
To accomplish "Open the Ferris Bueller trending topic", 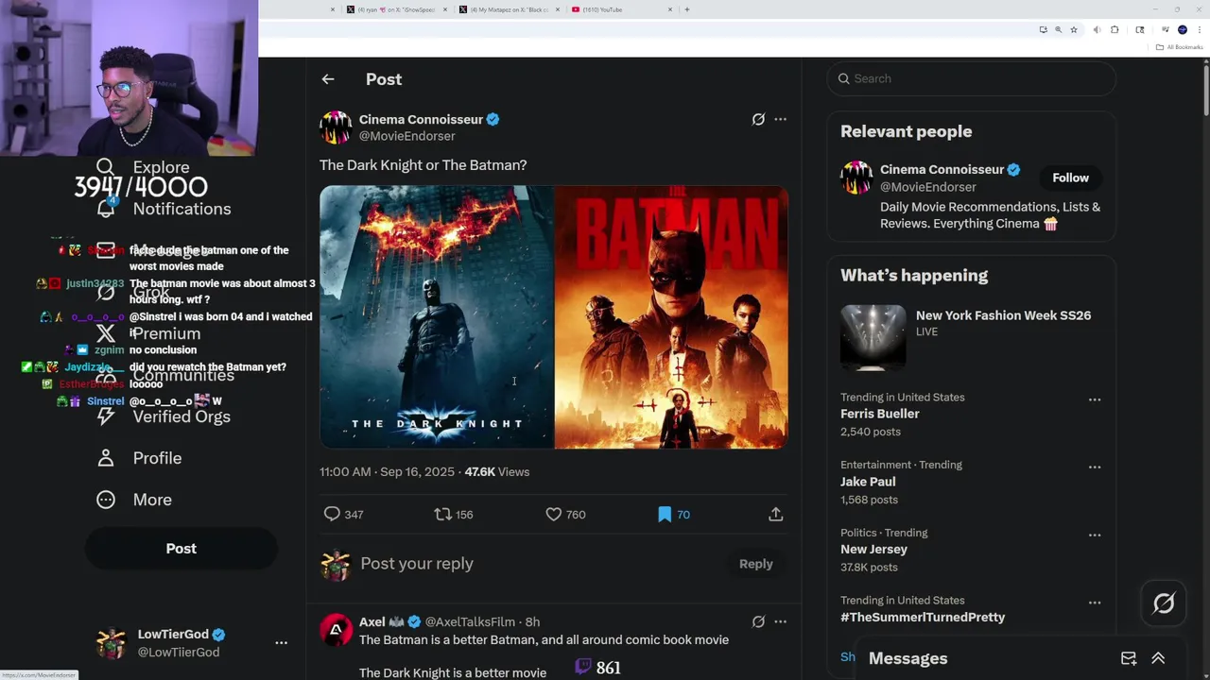I will (879, 414).
